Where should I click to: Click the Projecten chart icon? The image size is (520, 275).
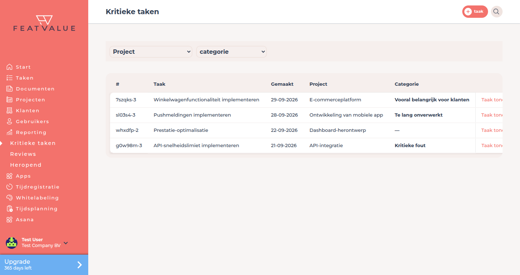click(x=9, y=100)
